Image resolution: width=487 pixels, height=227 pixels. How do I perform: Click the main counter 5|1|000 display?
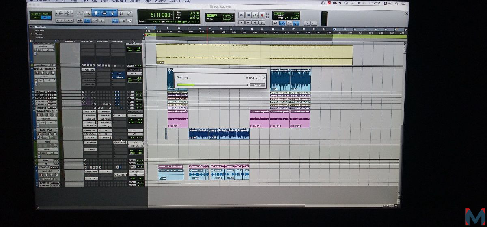click(x=160, y=15)
